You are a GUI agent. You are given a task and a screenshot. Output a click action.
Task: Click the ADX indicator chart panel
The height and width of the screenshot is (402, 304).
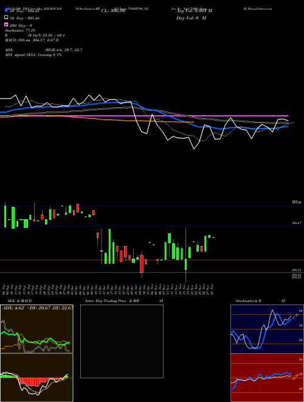pyautogui.click(x=36, y=329)
